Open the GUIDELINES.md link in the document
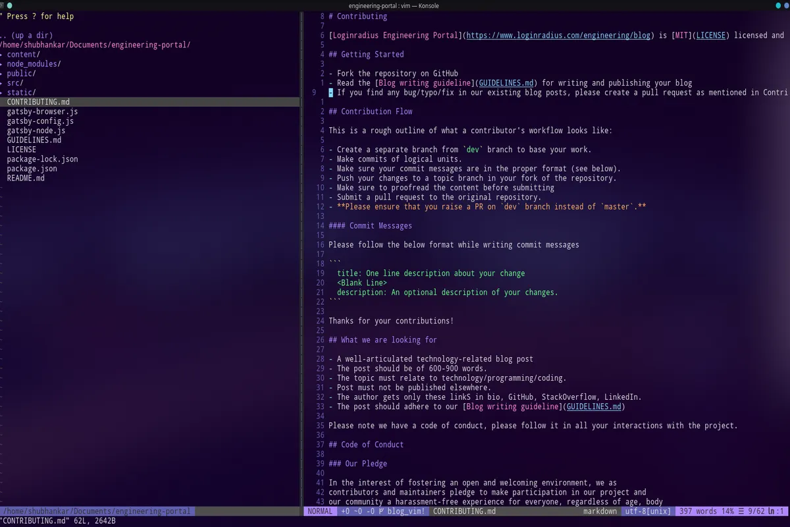 (x=506, y=82)
